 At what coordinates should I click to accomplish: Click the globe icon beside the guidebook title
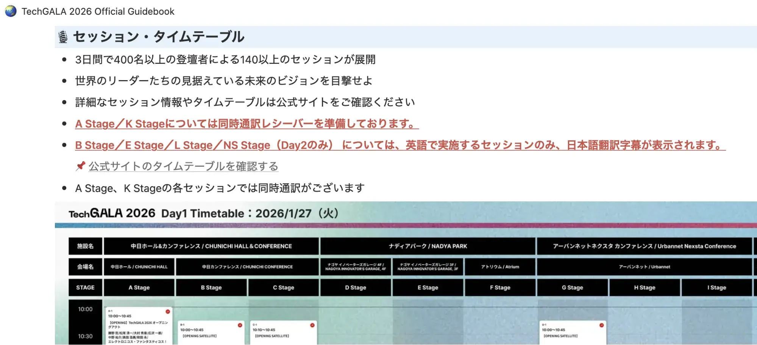point(11,11)
